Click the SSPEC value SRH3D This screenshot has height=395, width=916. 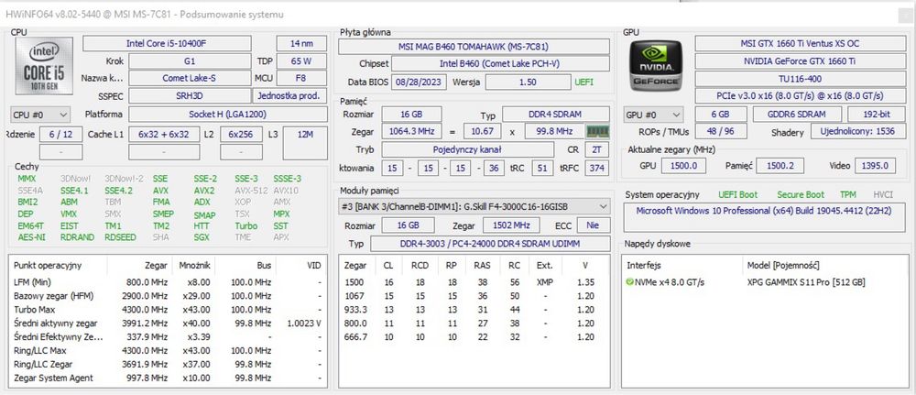[x=190, y=96]
